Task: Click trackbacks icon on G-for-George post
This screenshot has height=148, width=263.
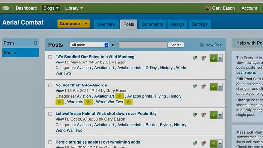Action: coord(203,86)
